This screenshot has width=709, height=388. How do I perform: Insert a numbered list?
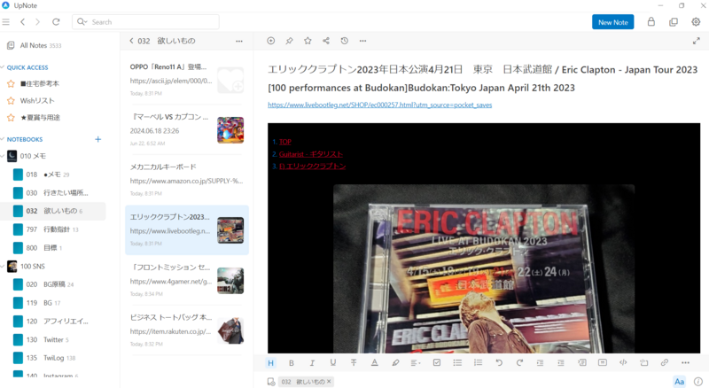point(478,362)
